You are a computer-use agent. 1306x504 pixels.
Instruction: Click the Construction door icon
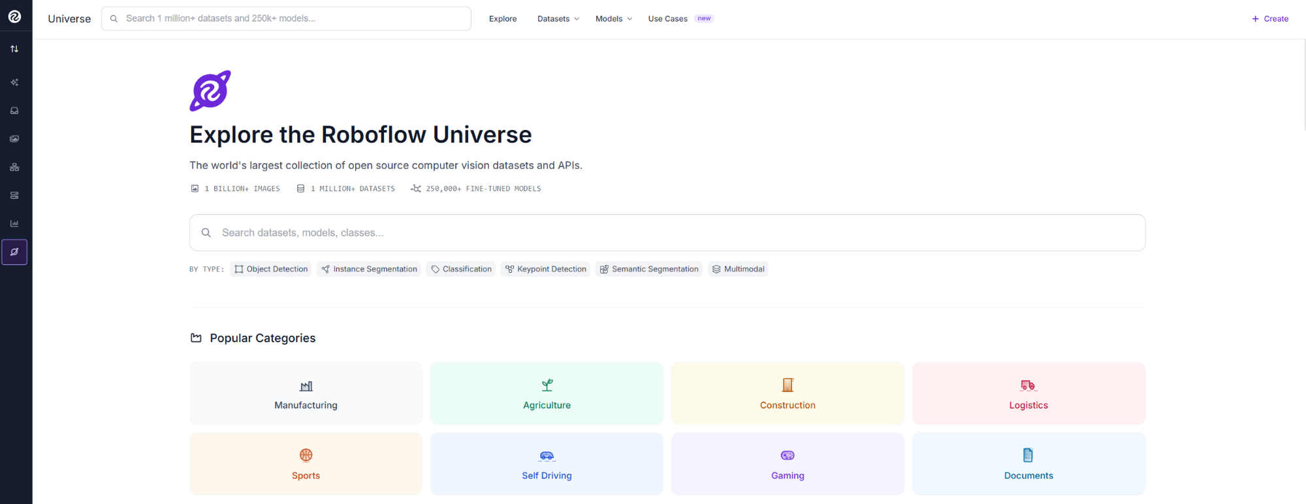(x=788, y=385)
